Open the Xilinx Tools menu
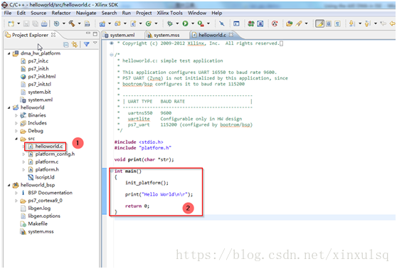397x269 pixels. tap(169, 13)
